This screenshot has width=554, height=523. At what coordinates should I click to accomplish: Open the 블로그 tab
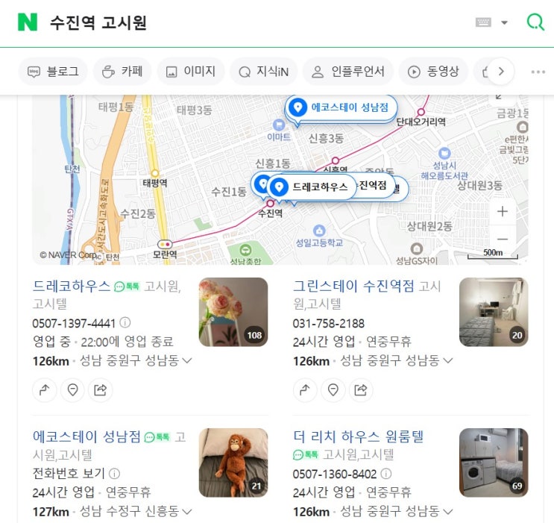tap(53, 72)
